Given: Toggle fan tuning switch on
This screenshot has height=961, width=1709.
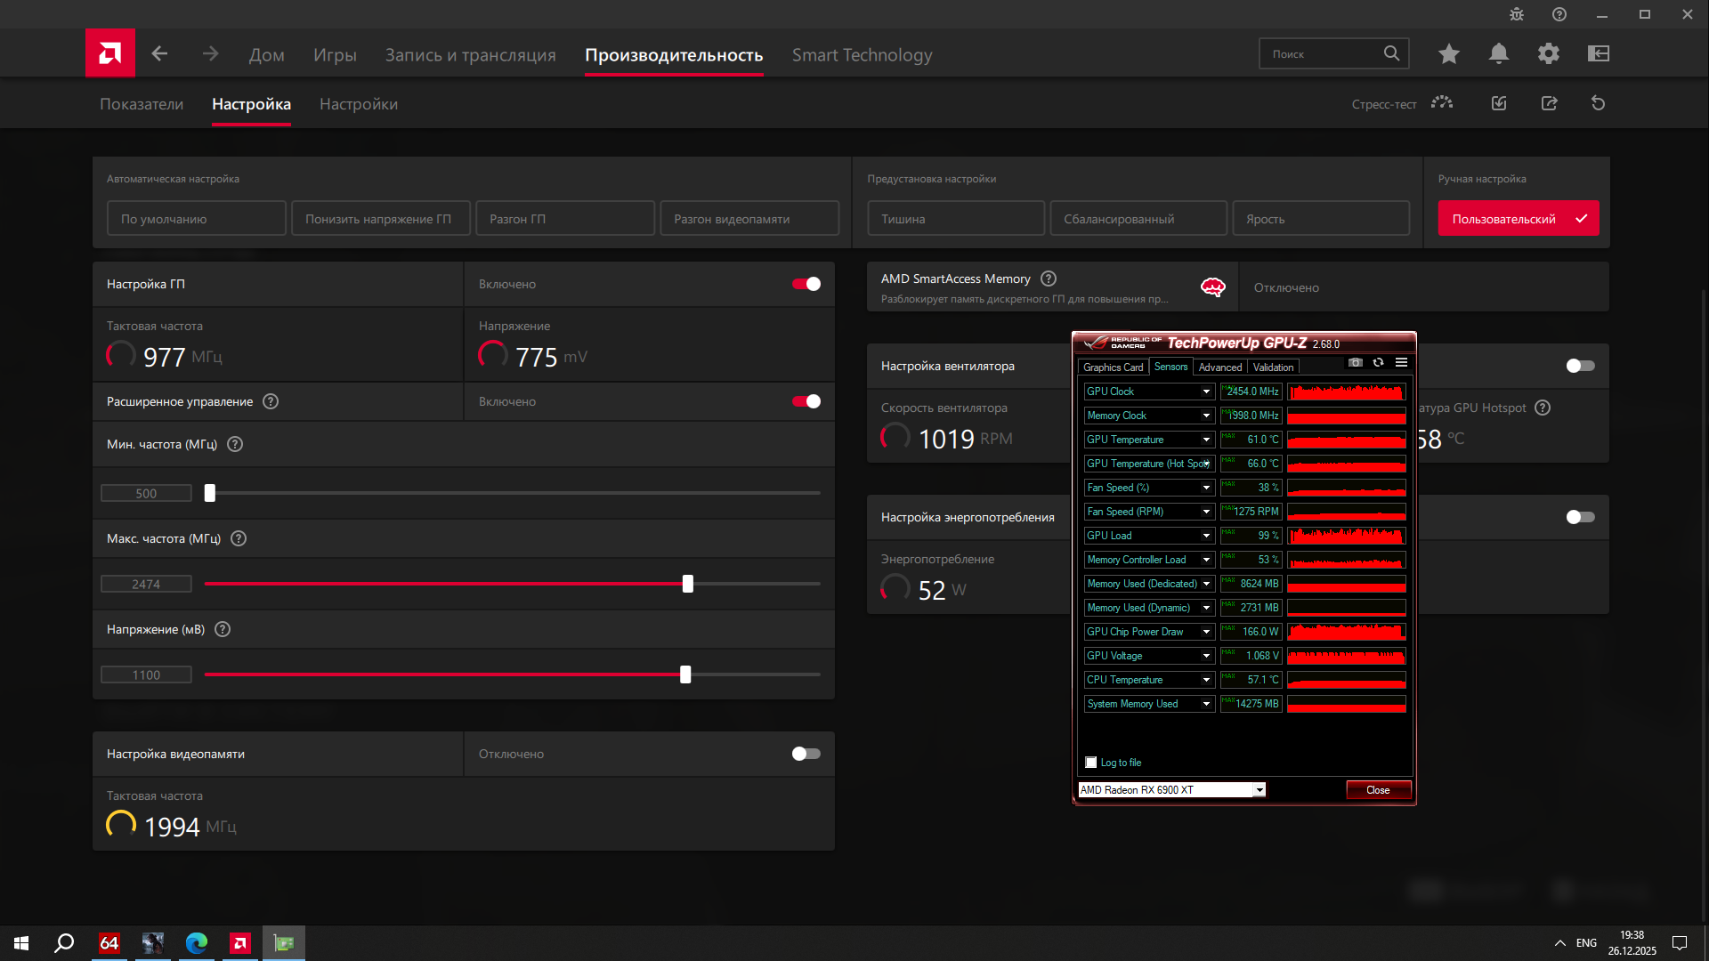Looking at the screenshot, I should tap(1580, 366).
